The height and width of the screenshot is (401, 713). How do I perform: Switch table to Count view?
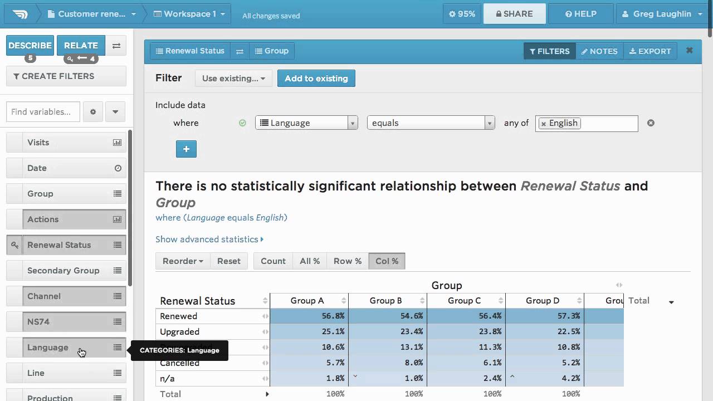273,261
